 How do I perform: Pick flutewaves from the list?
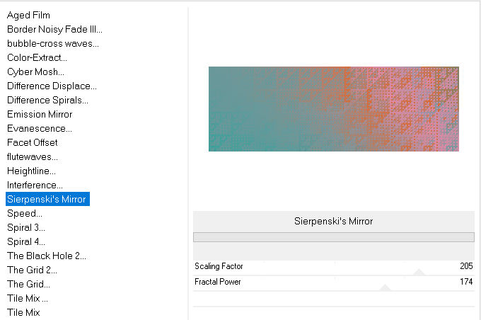(33, 156)
